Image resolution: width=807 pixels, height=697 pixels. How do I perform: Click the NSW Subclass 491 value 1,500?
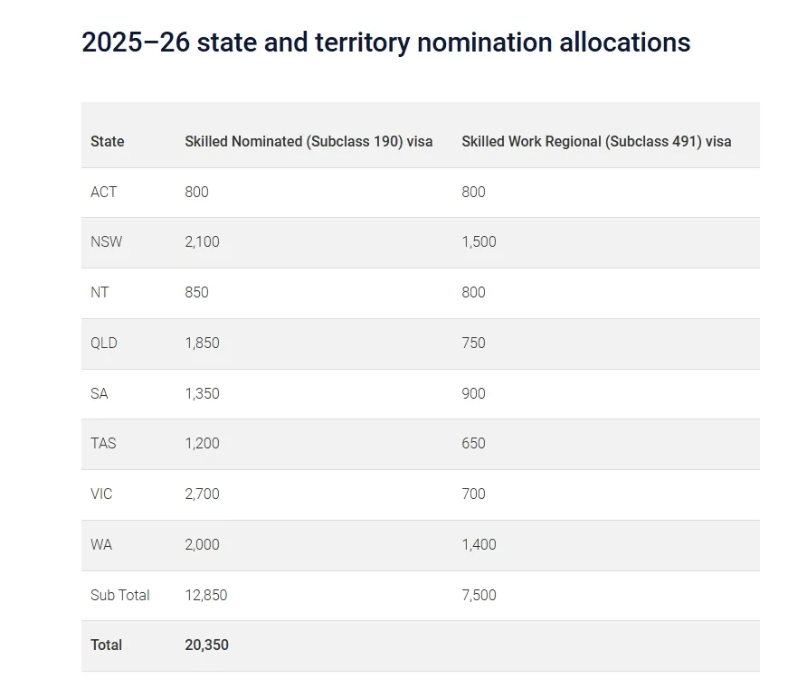pyautogui.click(x=479, y=242)
